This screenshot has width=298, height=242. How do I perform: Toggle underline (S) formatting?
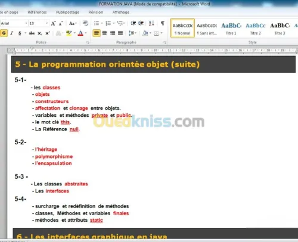(x=20, y=33)
